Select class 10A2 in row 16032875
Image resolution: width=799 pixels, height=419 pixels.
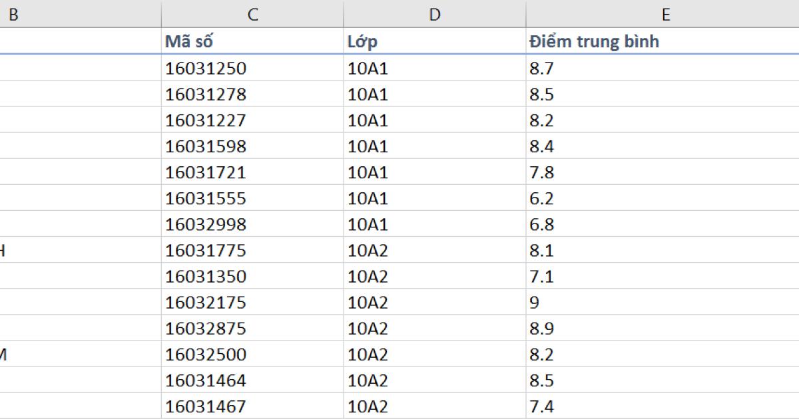click(x=435, y=327)
